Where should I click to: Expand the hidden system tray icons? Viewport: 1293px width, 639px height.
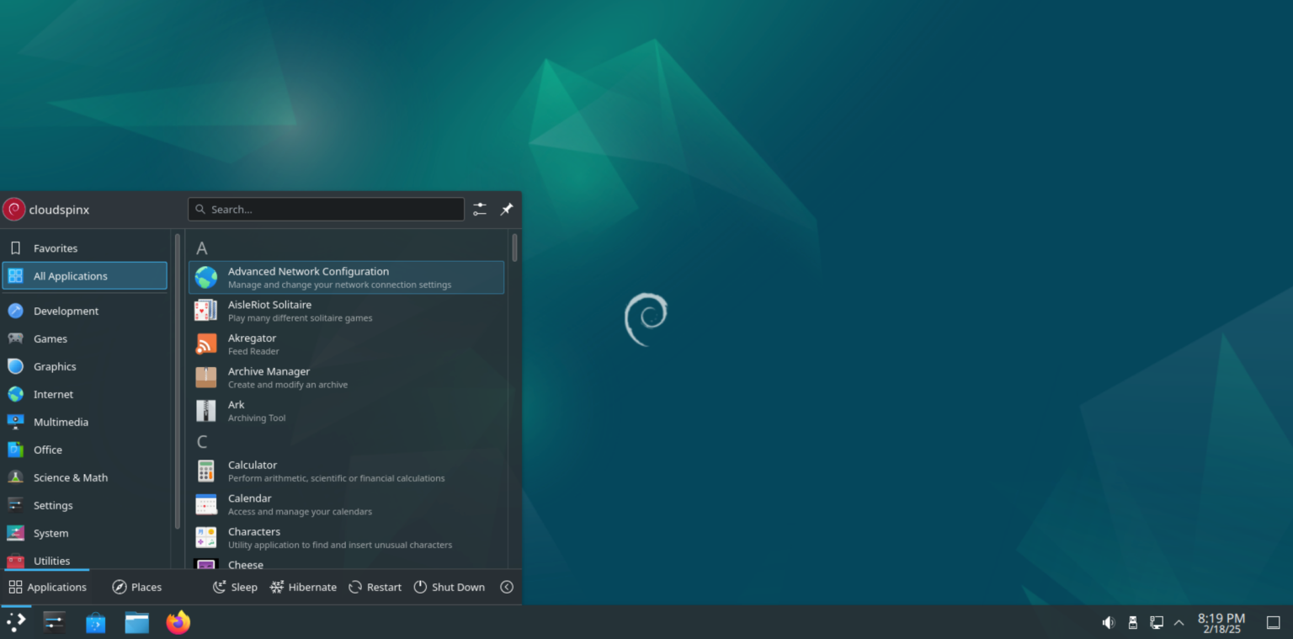(1179, 622)
